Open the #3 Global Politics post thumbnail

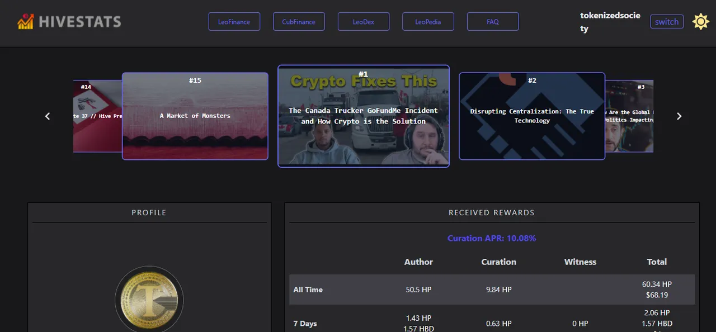coord(629,116)
